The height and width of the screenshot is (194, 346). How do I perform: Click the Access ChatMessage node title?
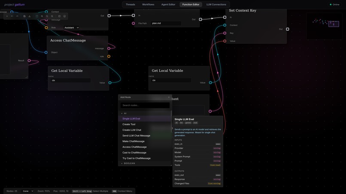(68, 40)
